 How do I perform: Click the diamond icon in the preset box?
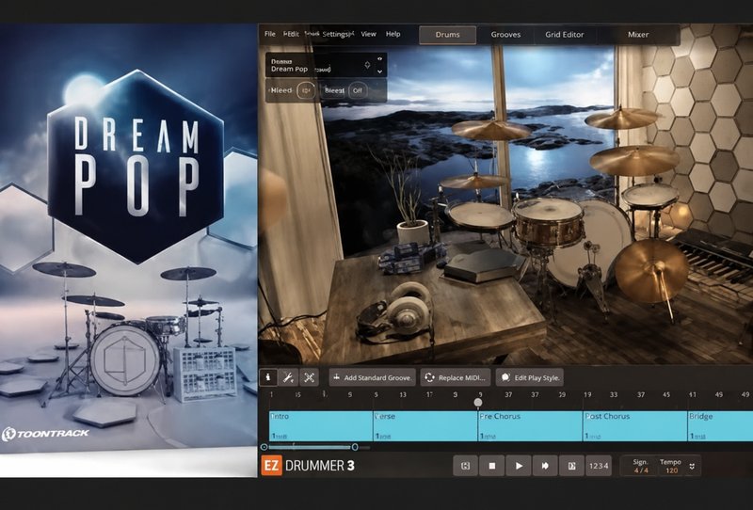point(367,65)
